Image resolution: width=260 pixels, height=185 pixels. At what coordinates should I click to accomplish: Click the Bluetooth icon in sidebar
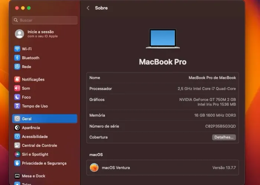17,58
